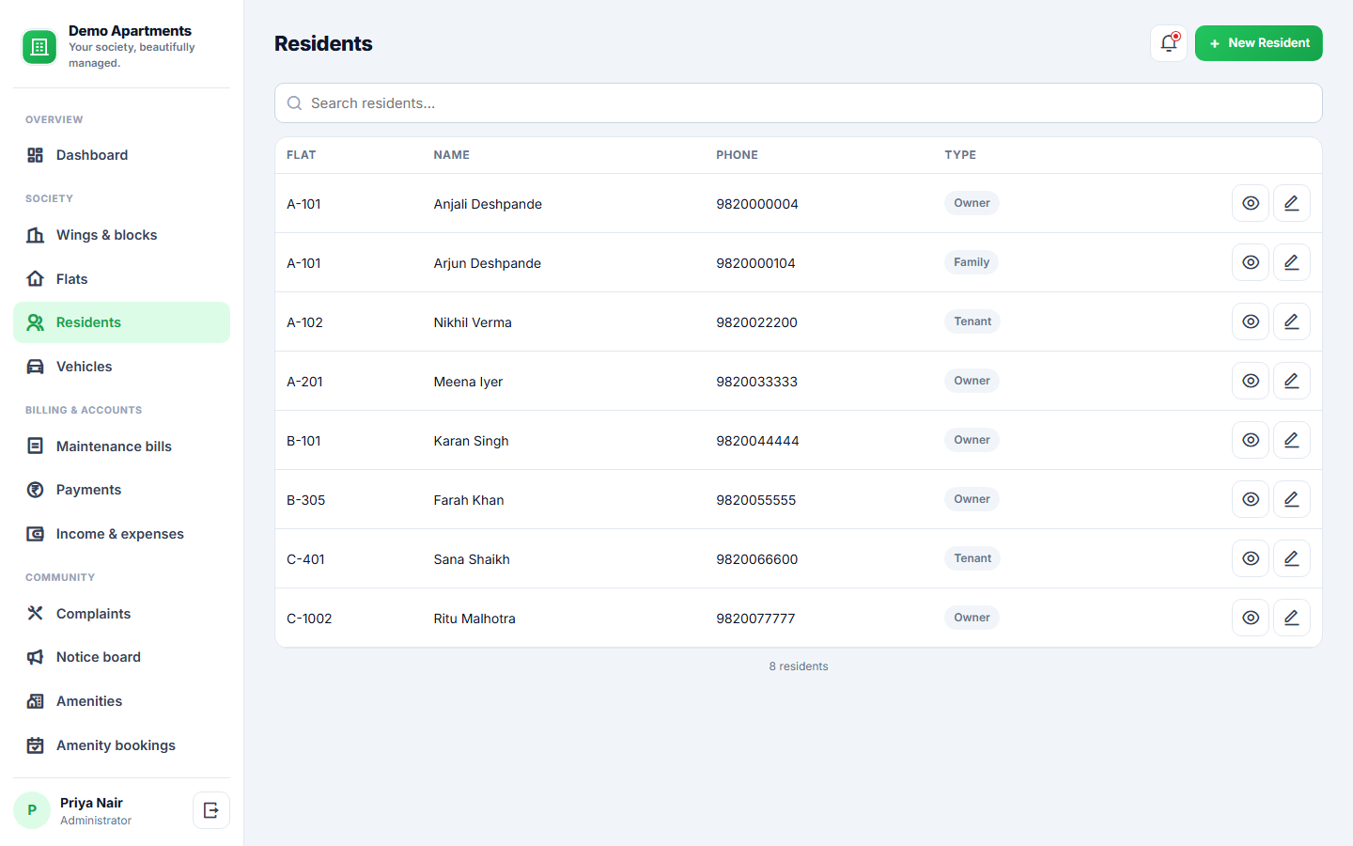Viewport: 1353px width, 846px height.
Task: Open the Vehicles page
Action: pos(121,367)
